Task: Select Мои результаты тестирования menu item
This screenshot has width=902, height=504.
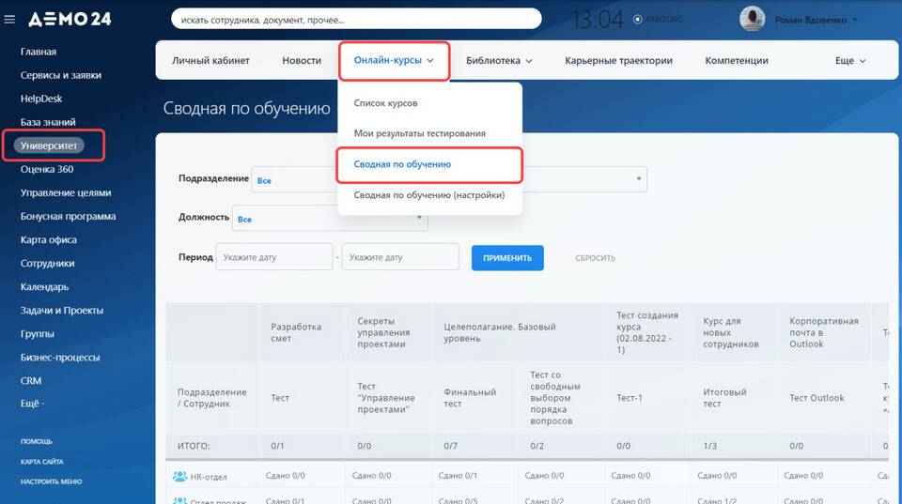Action: tap(419, 133)
